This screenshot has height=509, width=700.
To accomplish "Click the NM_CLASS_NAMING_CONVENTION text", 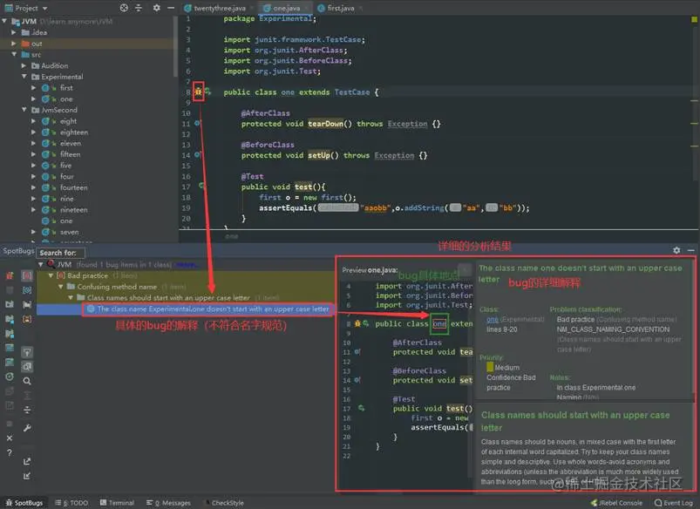I will (x=613, y=329).
